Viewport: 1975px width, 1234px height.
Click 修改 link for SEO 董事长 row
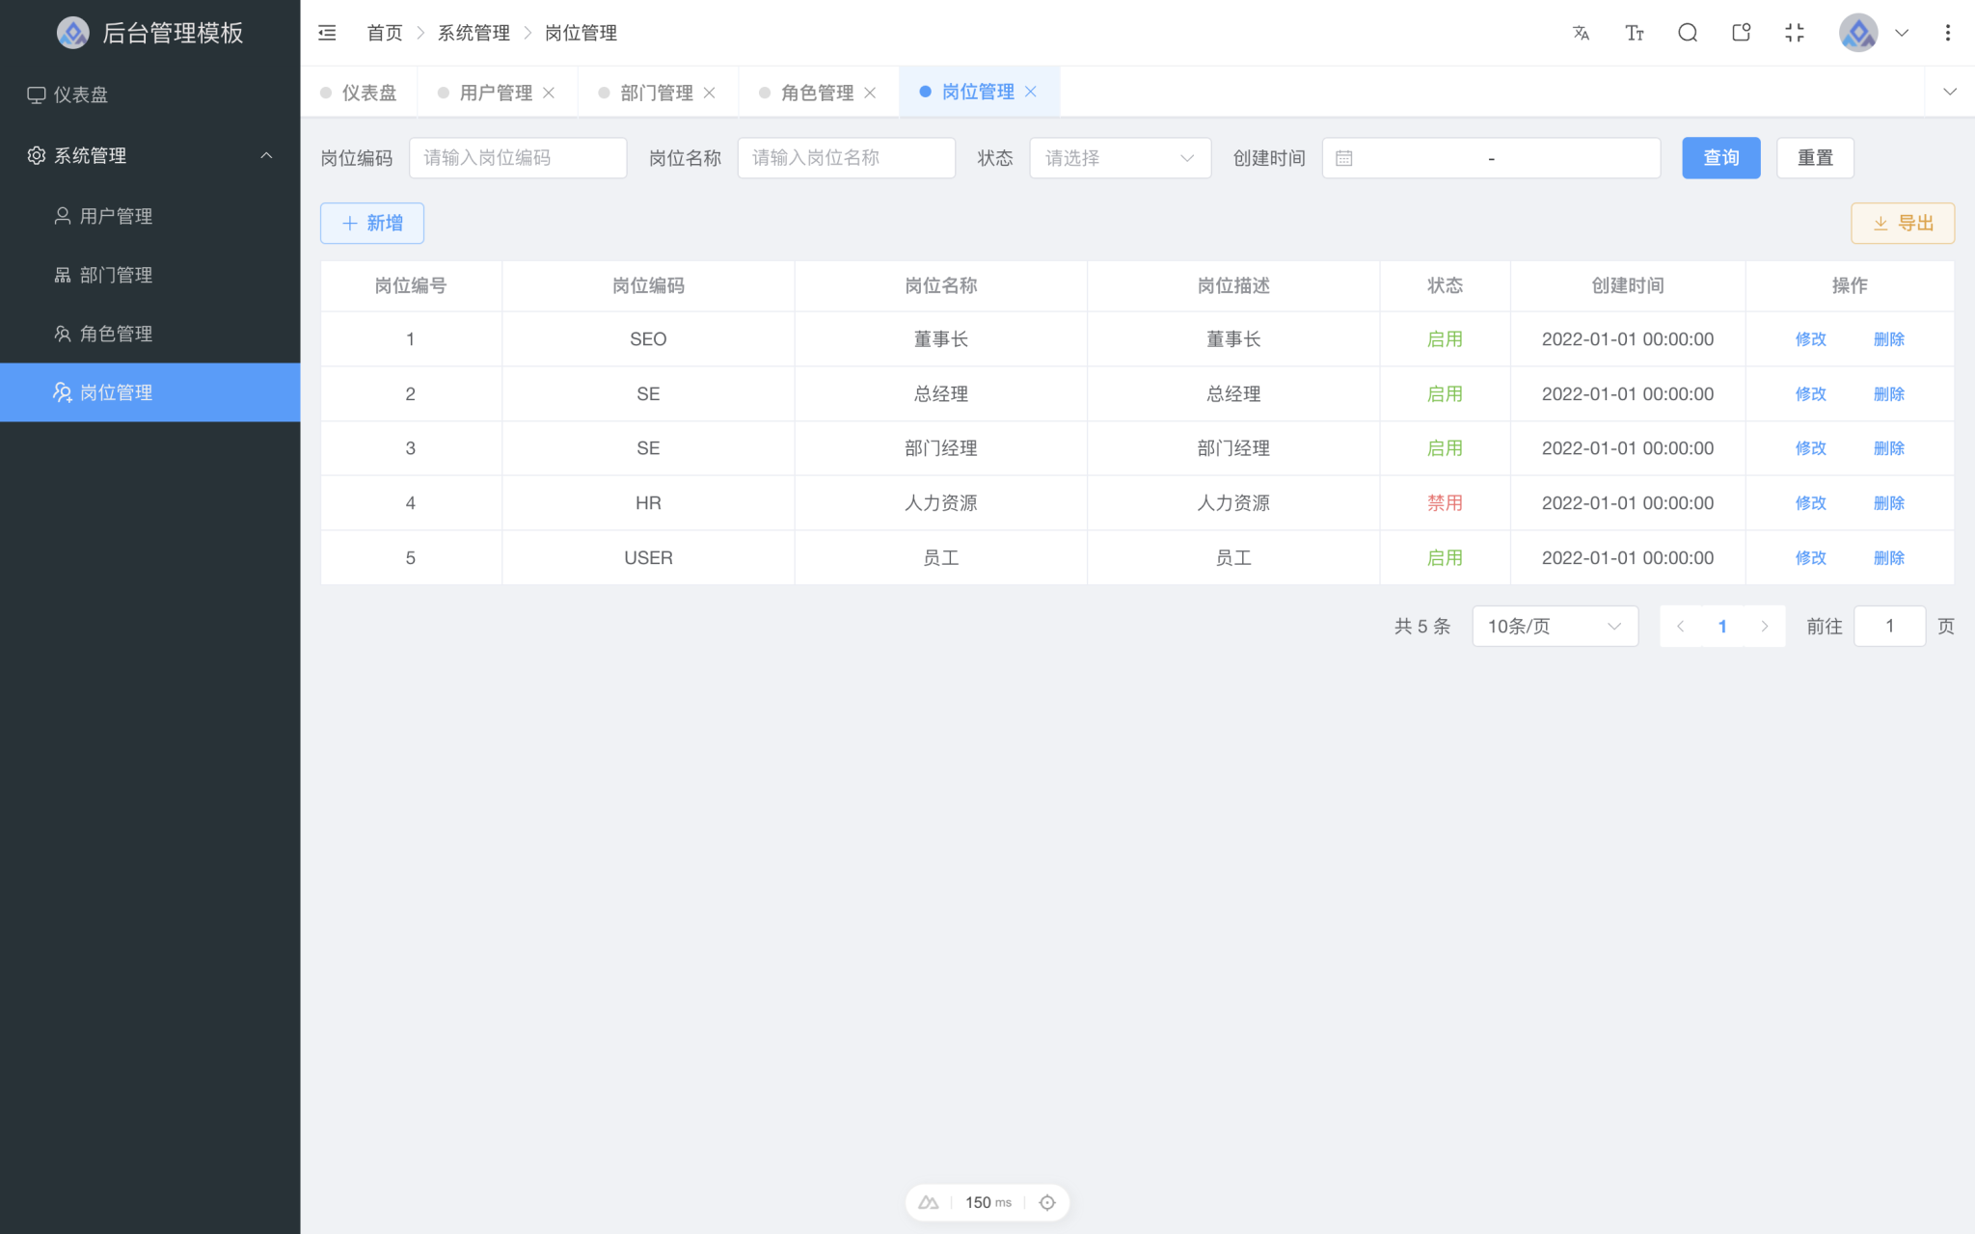[1810, 338]
